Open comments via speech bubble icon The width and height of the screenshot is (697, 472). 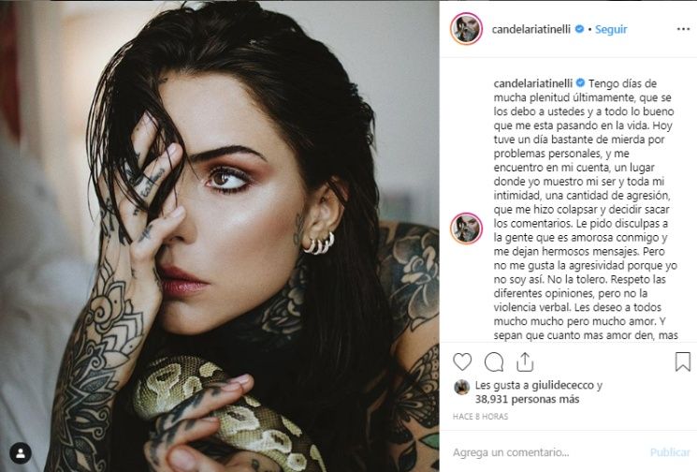pos(494,361)
